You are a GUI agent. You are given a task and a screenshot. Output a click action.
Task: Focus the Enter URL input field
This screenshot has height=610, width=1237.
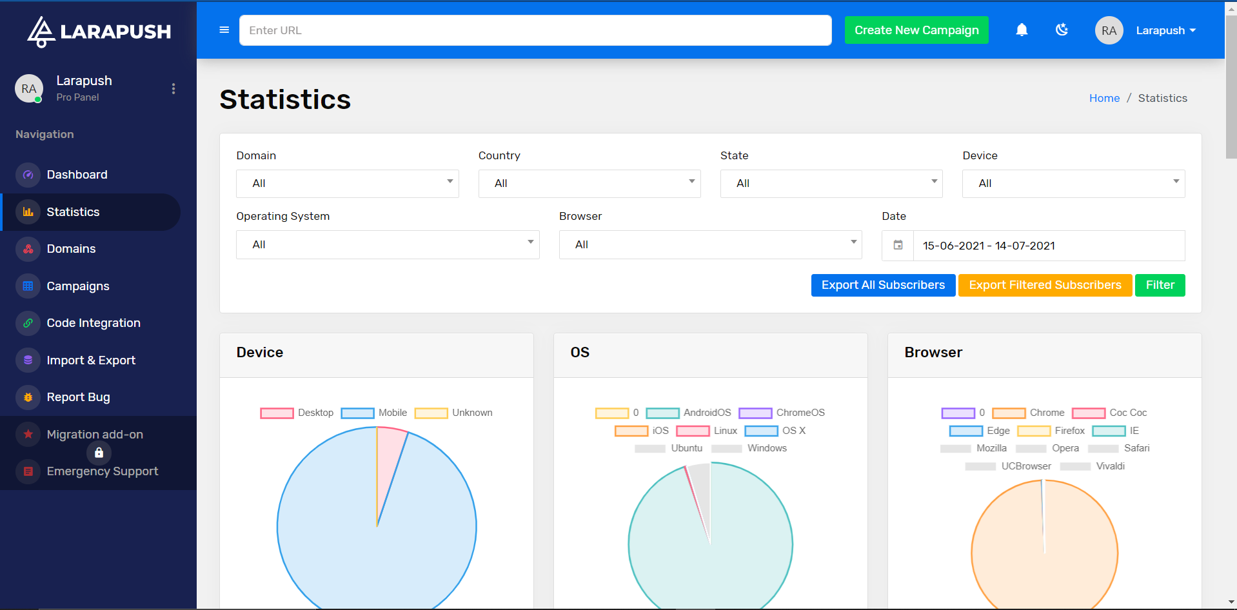pyautogui.click(x=535, y=30)
